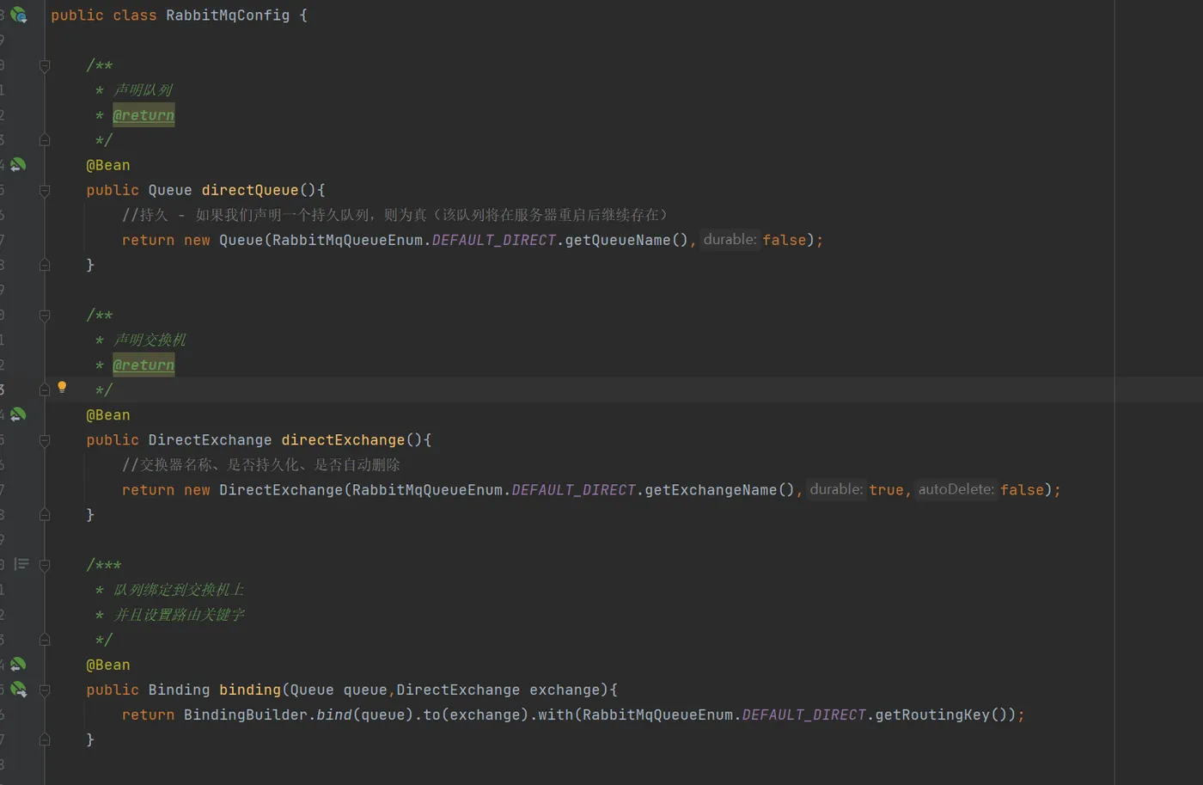
Task: Click the value false after autoDelete:
Action: (x=1022, y=490)
